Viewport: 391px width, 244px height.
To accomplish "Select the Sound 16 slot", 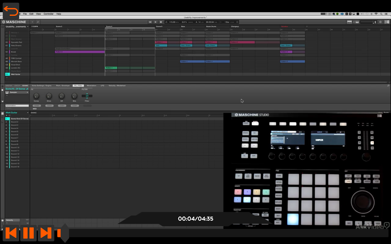I will pos(17,167).
